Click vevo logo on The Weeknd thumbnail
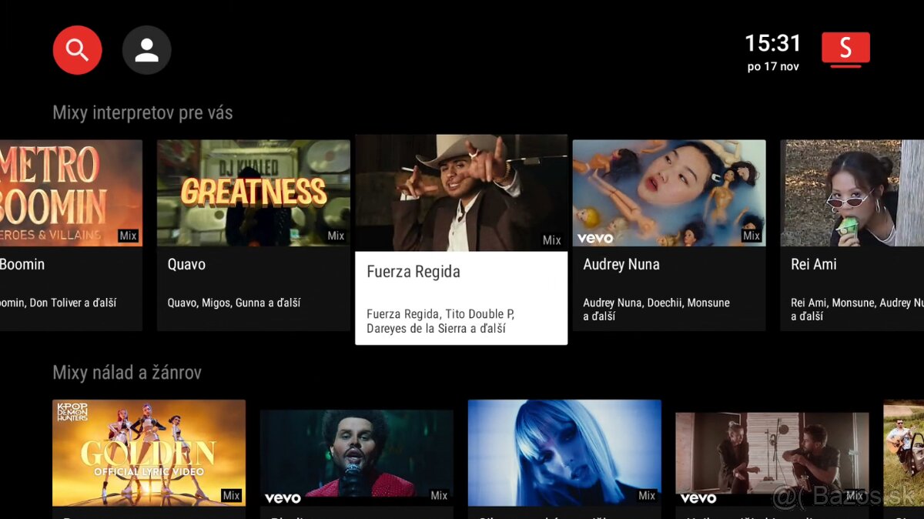The image size is (924, 519). (x=283, y=497)
